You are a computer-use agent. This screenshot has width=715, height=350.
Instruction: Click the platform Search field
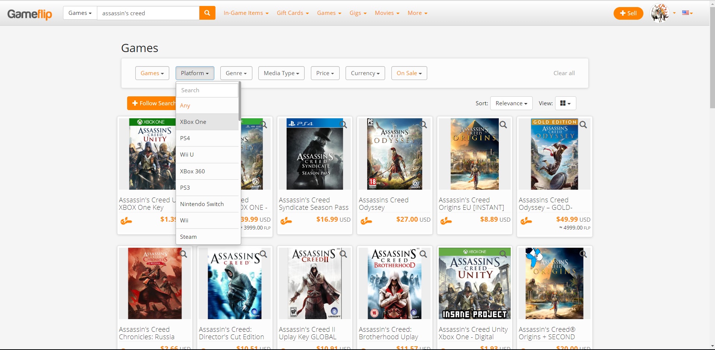click(x=207, y=90)
